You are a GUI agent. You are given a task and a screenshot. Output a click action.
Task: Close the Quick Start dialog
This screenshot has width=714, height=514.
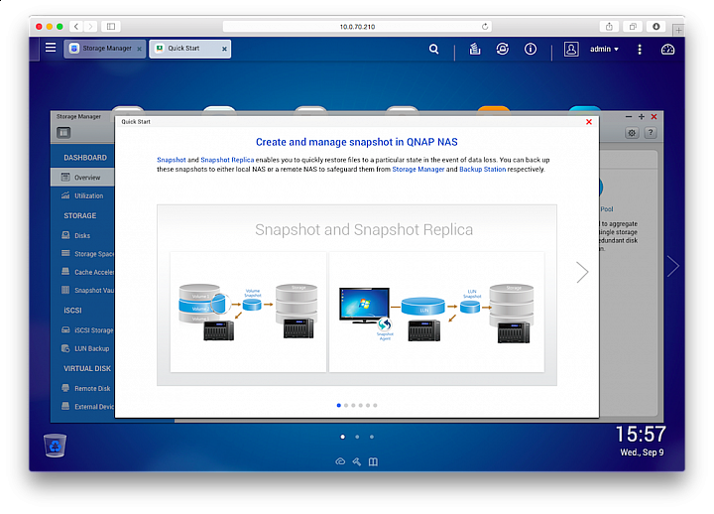coord(589,122)
